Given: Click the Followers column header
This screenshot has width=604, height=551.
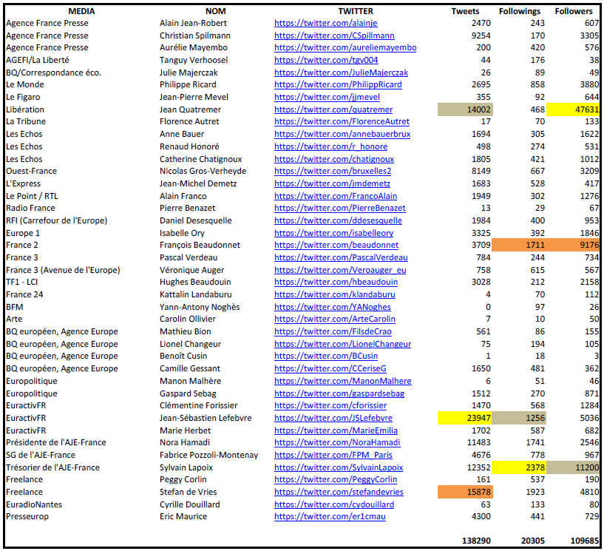Looking at the screenshot, I should 574,11.
